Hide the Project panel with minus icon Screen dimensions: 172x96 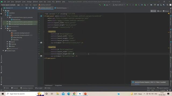tap(36, 8)
